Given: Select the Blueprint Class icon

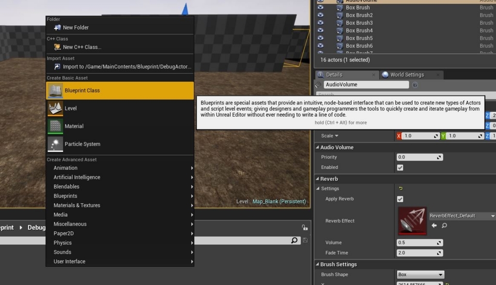Looking at the screenshot, I should tap(55, 90).
